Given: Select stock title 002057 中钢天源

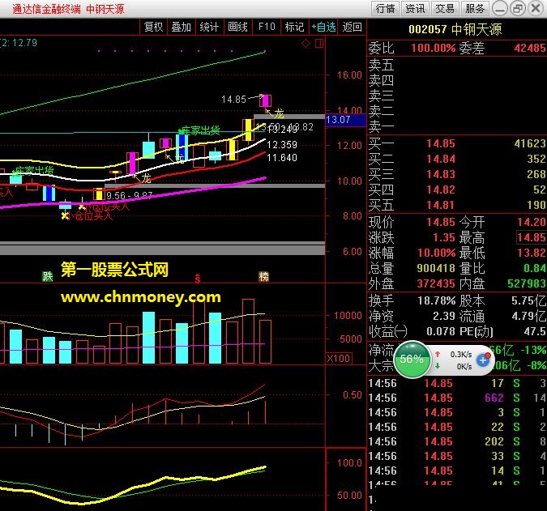Looking at the screenshot, I should 455,29.
